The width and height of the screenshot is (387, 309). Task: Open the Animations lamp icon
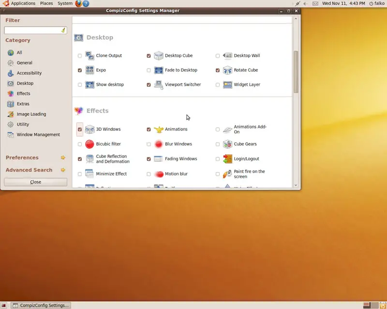click(159, 129)
